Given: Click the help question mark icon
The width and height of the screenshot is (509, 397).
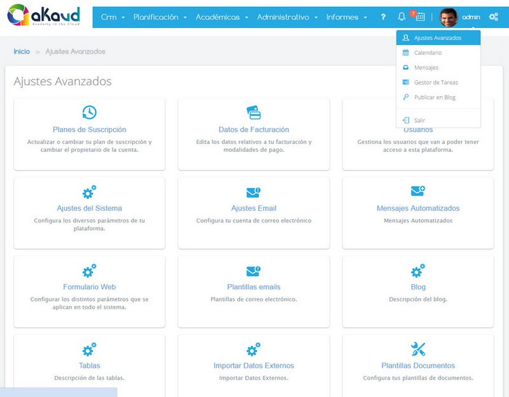Looking at the screenshot, I should (383, 17).
